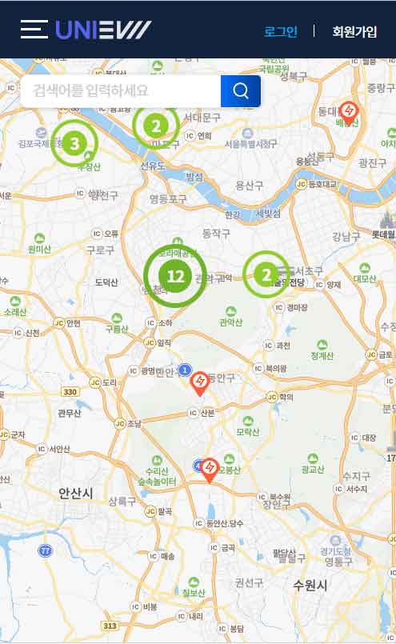Select the cluster of 2 near 서대문구
The height and width of the screenshot is (644, 396).
point(156,126)
